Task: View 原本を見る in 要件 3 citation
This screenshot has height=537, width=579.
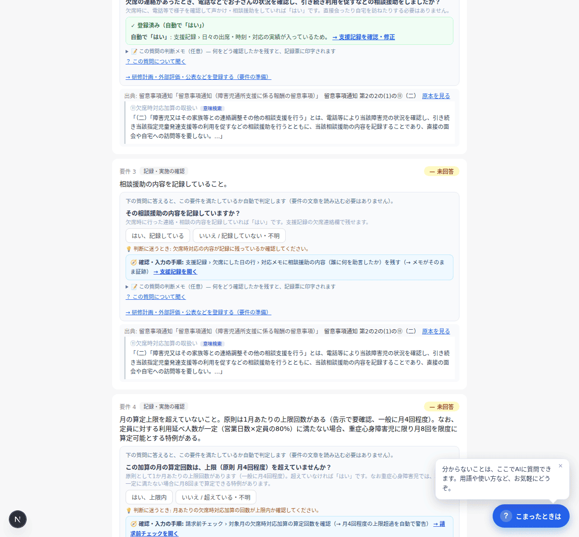Action: click(436, 331)
